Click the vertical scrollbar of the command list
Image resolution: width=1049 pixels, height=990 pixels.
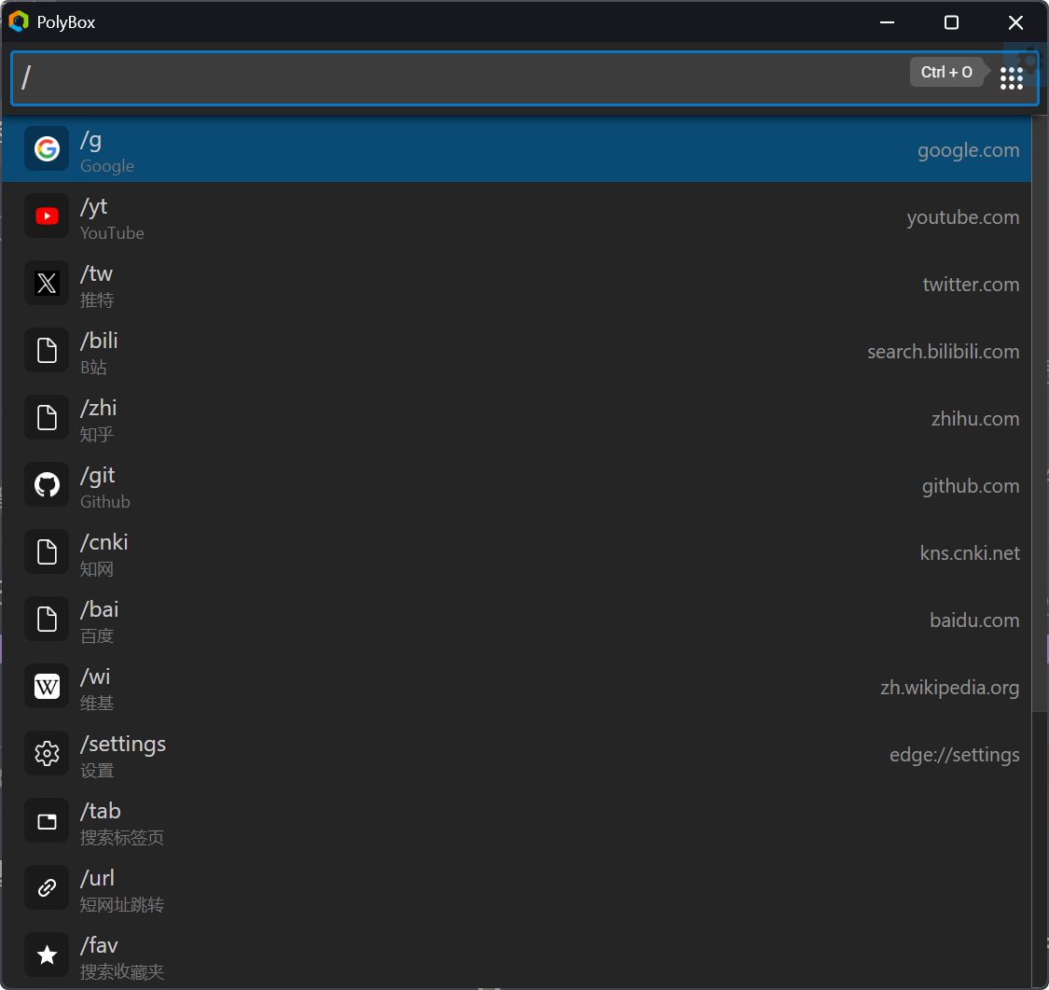coord(1040,415)
